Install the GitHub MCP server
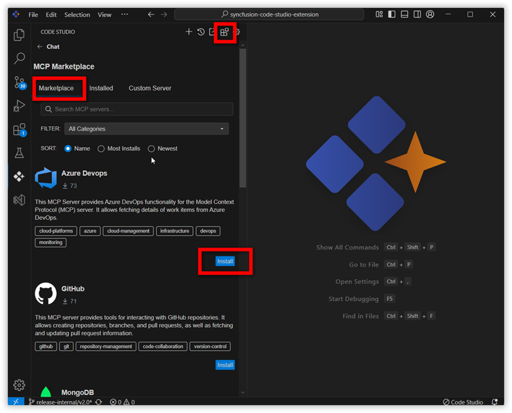512x413 pixels. pyautogui.click(x=225, y=364)
